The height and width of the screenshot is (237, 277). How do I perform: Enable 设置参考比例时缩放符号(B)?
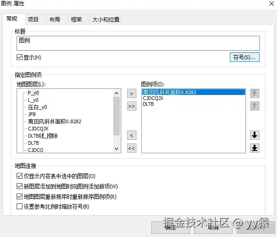pyautogui.click(x=19, y=207)
